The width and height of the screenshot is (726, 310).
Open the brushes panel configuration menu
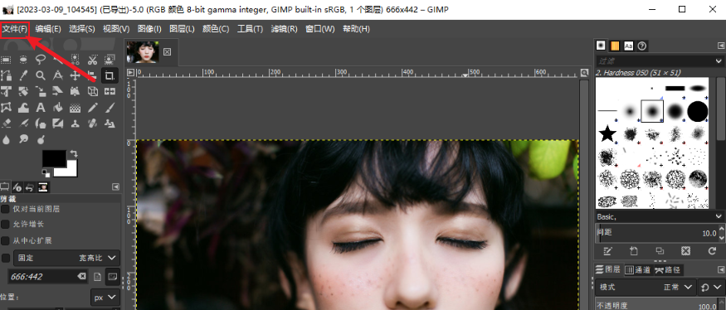[x=721, y=46]
